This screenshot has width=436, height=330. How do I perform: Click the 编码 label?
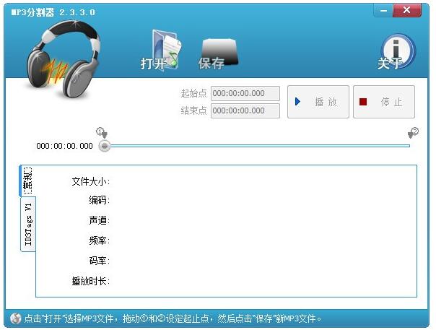[100, 200]
